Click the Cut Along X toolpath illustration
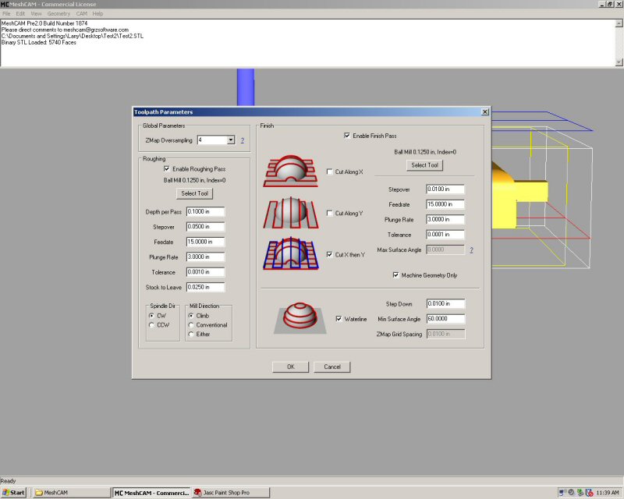The width and height of the screenshot is (624, 499). (x=291, y=172)
